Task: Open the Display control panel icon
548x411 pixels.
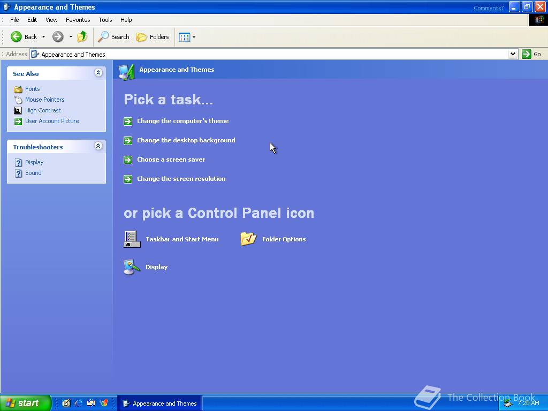Action: point(156,267)
